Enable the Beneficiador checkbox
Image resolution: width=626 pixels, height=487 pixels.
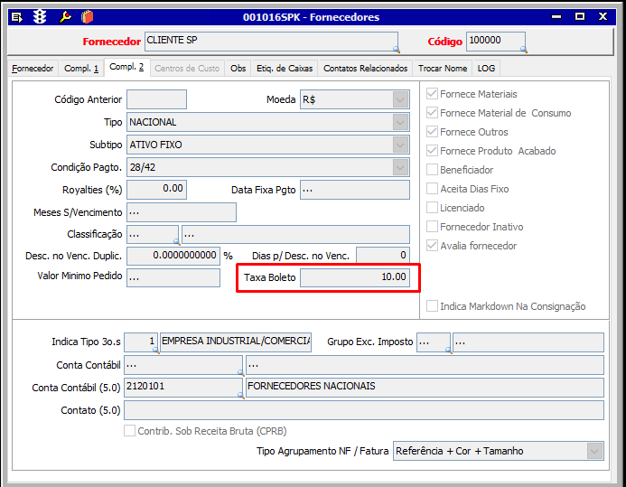tap(432, 170)
